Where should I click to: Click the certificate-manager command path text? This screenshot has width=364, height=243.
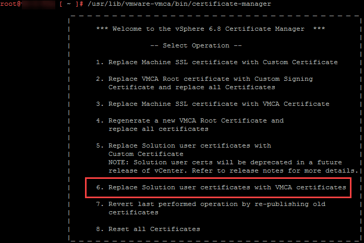coord(179,4)
